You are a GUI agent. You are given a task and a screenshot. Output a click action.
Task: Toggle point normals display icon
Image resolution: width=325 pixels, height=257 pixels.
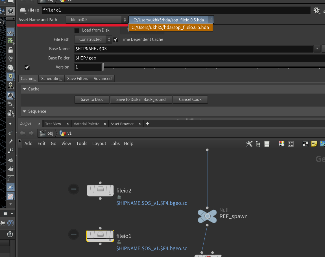(x=10, y=133)
